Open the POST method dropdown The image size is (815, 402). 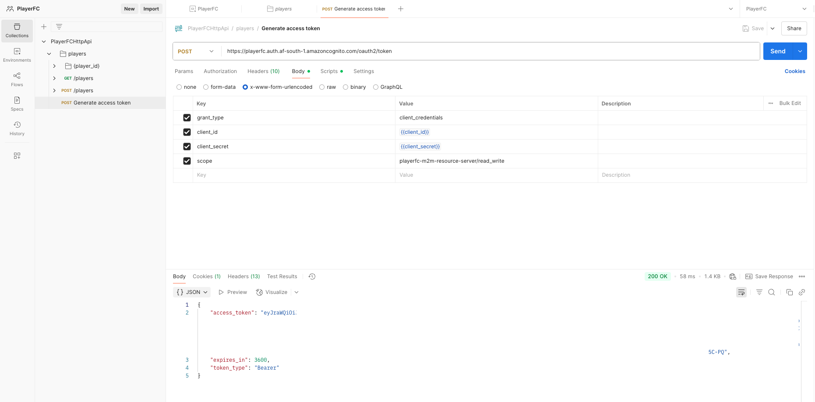[x=197, y=51]
